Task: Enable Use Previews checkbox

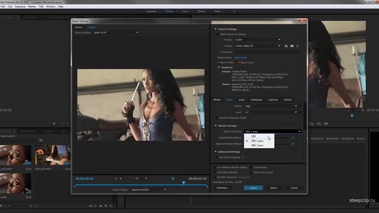Action: (251, 167)
